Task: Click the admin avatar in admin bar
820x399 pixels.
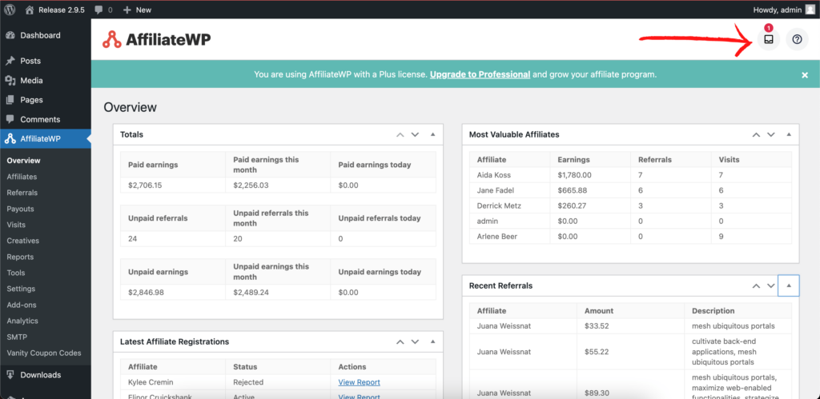Action: pyautogui.click(x=810, y=10)
